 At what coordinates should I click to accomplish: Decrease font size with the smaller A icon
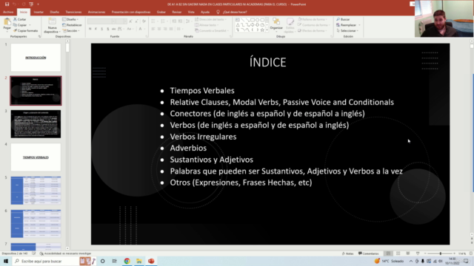(136, 21)
